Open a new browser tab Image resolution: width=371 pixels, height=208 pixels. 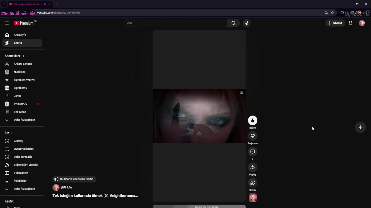pyautogui.click(x=56, y=4)
